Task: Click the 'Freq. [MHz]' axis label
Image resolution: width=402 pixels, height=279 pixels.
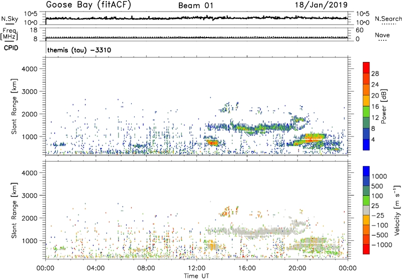Action: coord(10,34)
